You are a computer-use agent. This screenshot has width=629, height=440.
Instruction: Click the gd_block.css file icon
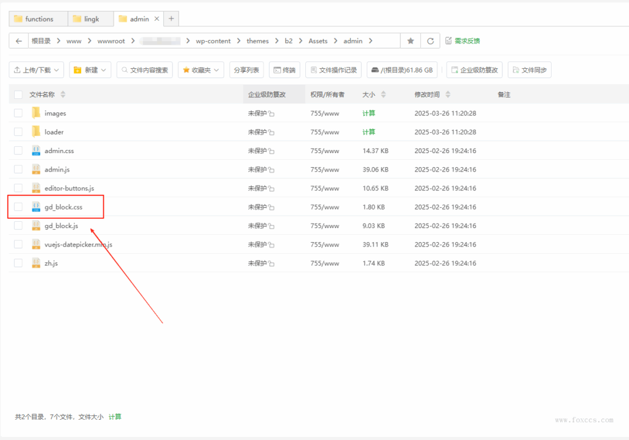point(36,206)
